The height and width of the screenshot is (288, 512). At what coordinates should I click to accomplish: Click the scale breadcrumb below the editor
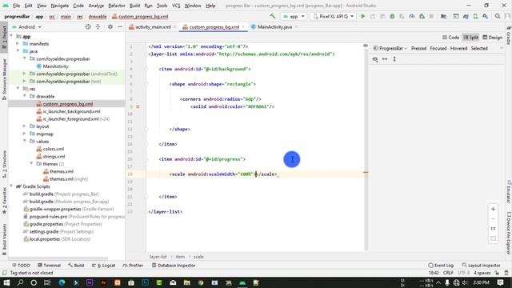tap(198, 257)
